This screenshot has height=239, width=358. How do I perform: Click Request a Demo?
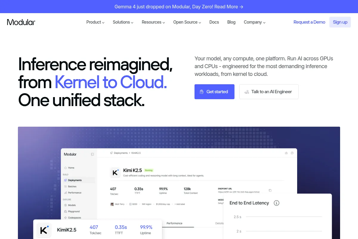point(309,22)
